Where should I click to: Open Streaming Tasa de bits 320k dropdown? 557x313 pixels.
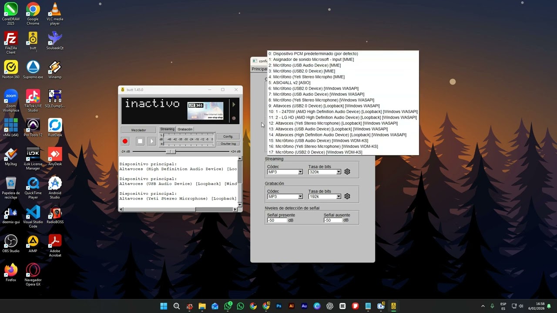click(325, 172)
